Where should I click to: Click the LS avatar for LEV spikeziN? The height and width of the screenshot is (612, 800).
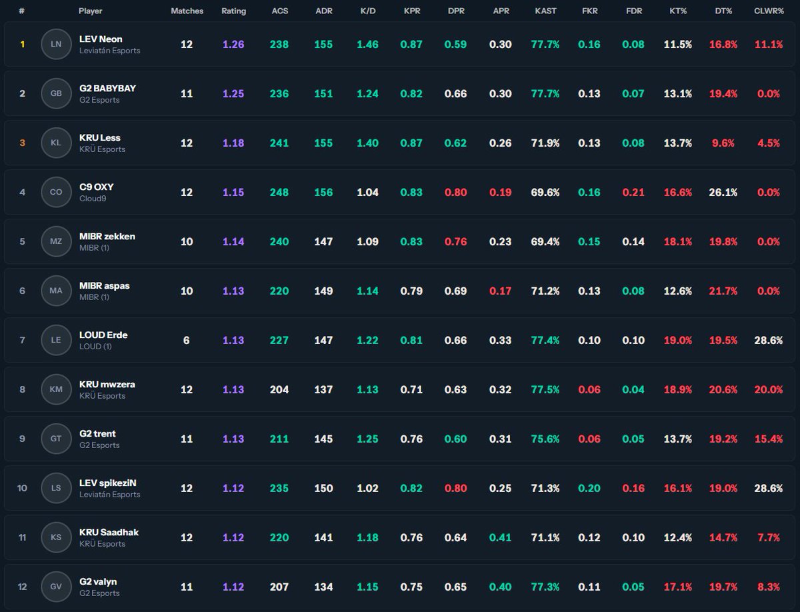click(56, 488)
